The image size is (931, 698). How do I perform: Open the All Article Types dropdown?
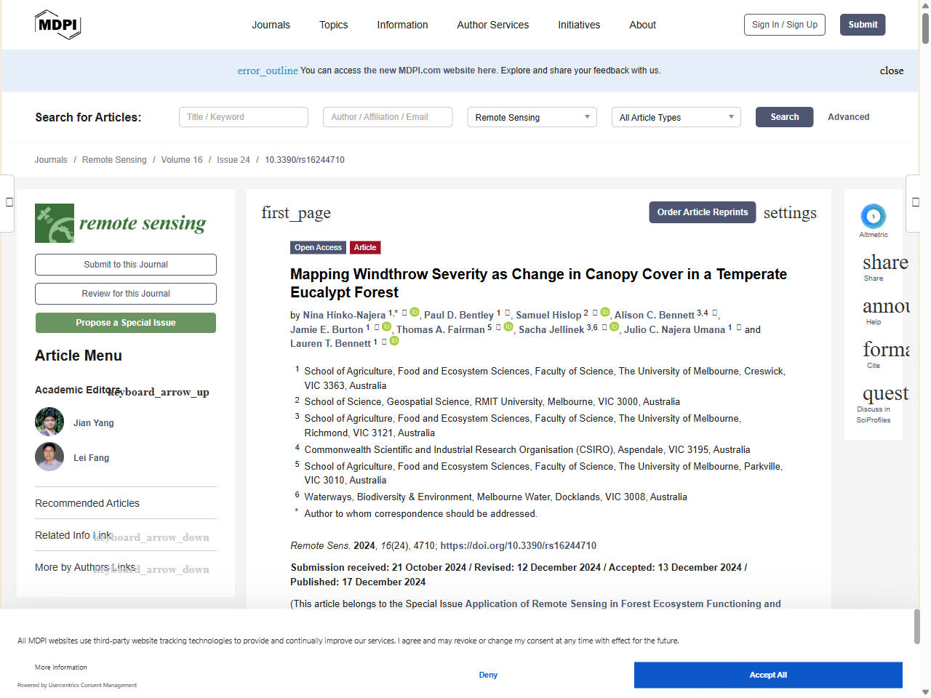[x=676, y=117]
